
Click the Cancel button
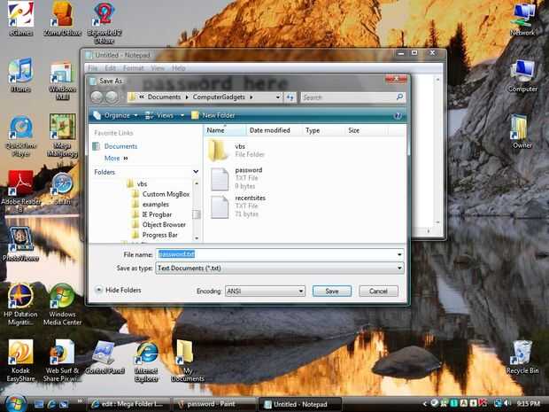(378, 292)
